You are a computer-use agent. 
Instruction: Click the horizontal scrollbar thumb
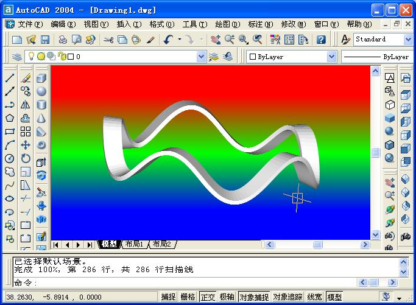tap(317, 244)
